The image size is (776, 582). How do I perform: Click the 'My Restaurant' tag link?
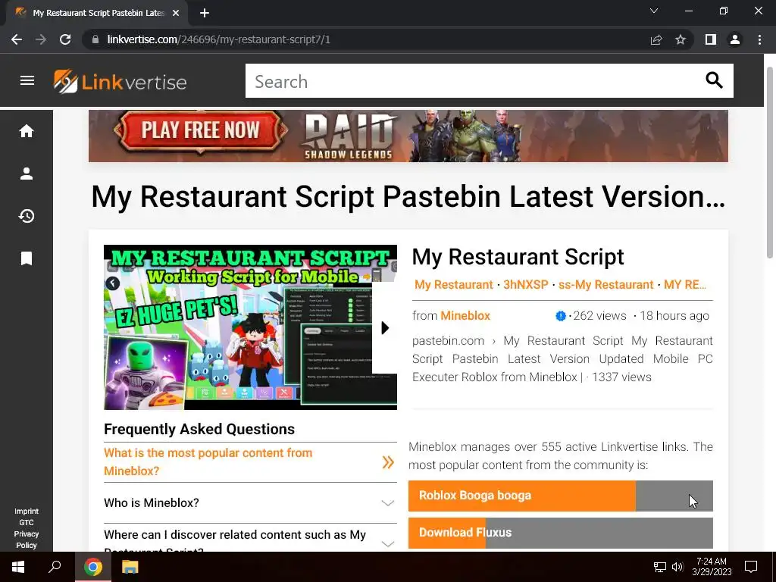(x=454, y=285)
